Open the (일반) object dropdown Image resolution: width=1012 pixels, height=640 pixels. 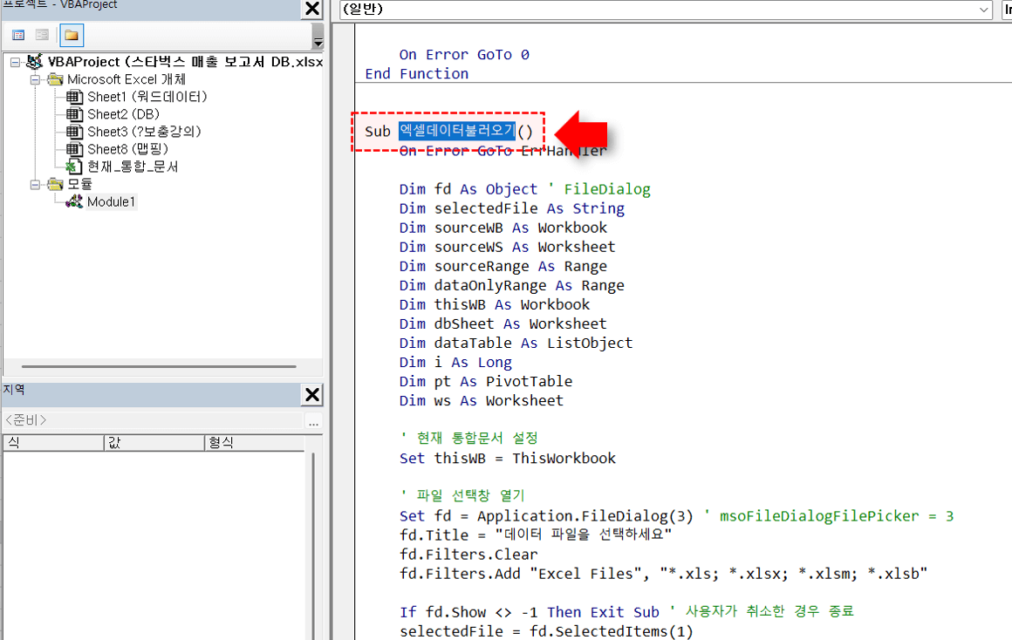984,10
